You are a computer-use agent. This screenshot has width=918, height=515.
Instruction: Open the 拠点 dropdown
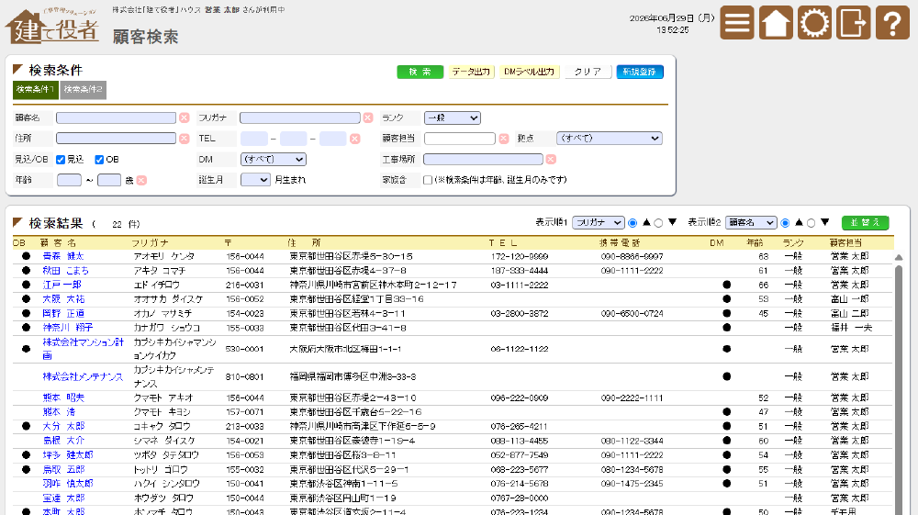[x=610, y=138]
